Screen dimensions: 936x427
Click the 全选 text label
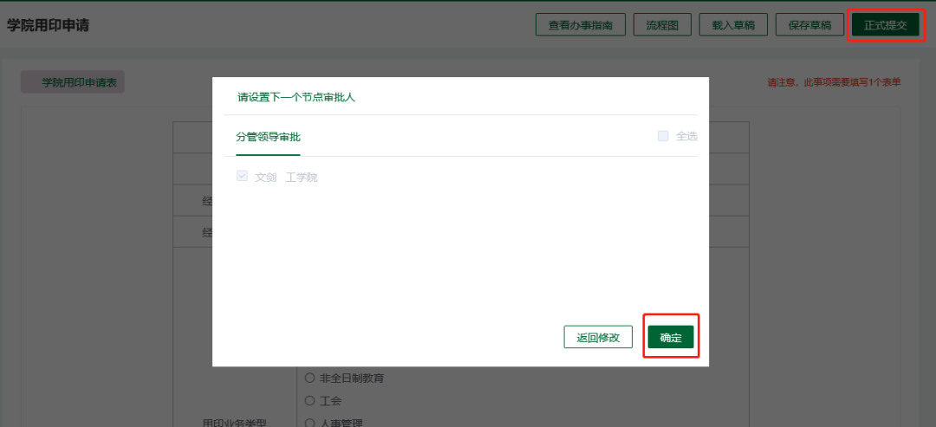click(x=686, y=136)
